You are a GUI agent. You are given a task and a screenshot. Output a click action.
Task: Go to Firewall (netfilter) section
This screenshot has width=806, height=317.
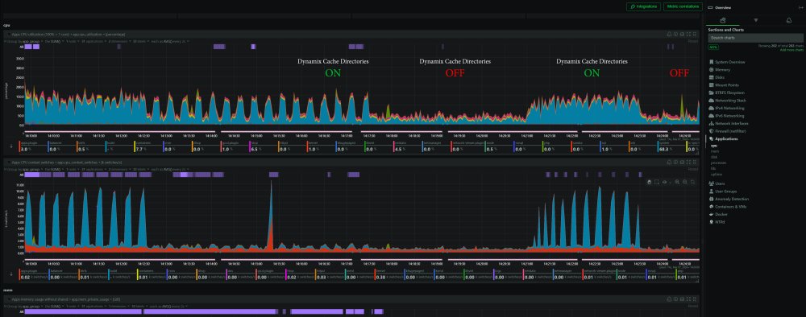point(730,131)
